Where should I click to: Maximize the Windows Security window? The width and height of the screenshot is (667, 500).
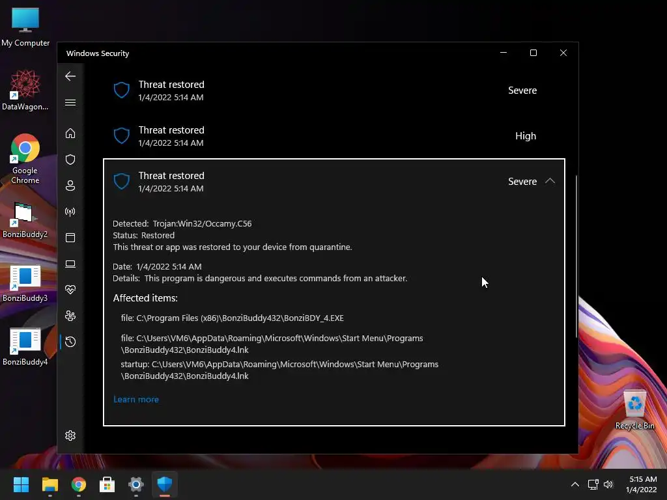[x=533, y=53]
